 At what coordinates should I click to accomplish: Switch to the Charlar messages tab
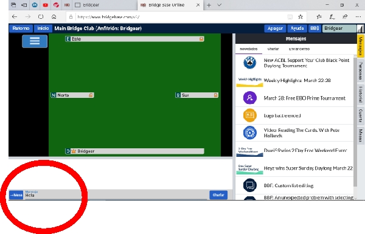click(273, 49)
